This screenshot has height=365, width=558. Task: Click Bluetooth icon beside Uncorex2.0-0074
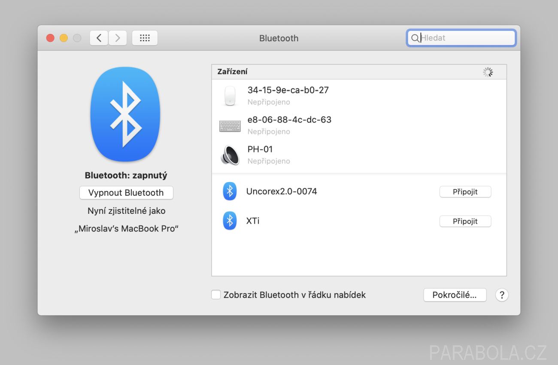tap(230, 191)
